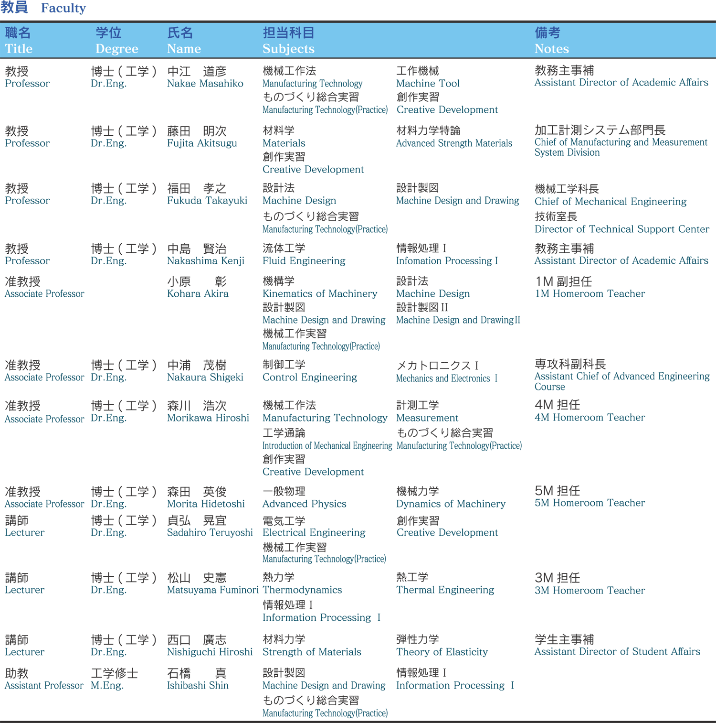Click the 'Subjects' column header
Screen dimensions: 716x723
(x=288, y=49)
